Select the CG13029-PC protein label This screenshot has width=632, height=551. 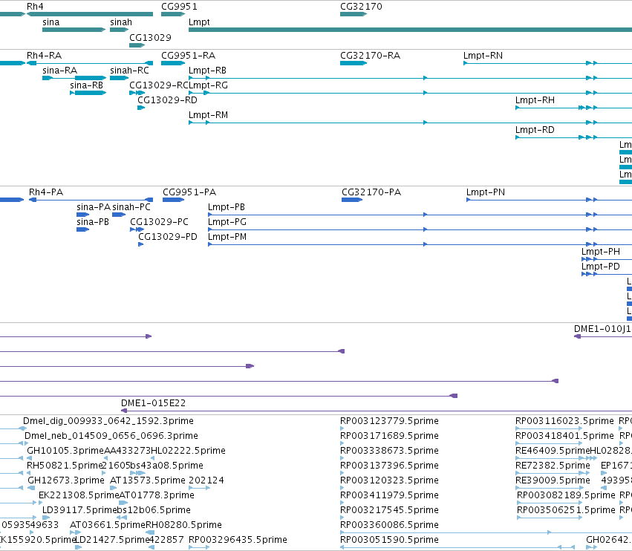point(159,222)
